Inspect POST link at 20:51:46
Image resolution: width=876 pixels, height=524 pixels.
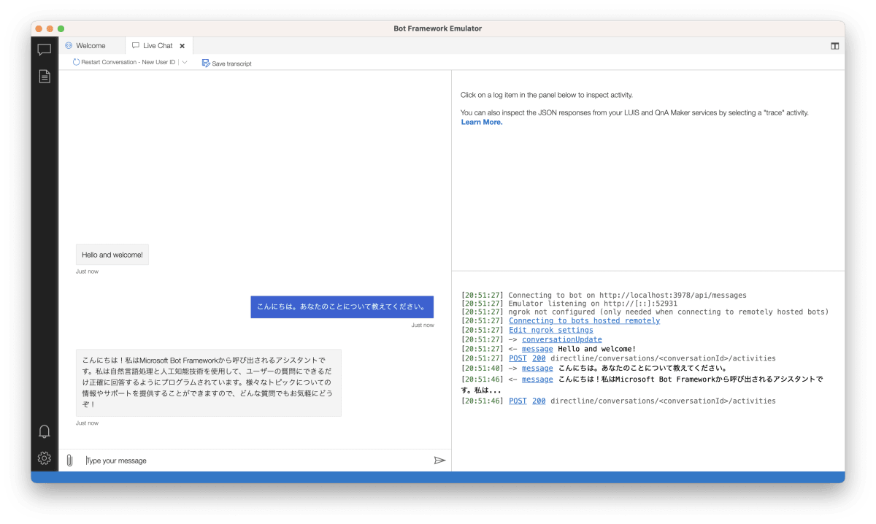tap(518, 401)
